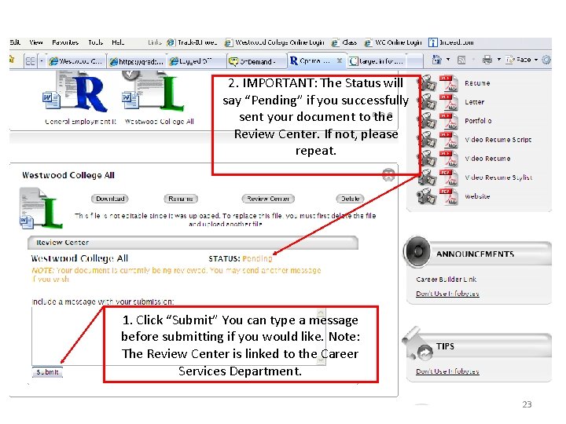
Task: Close the Westwood College All panel
Action: pyautogui.click(x=388, y=175)
